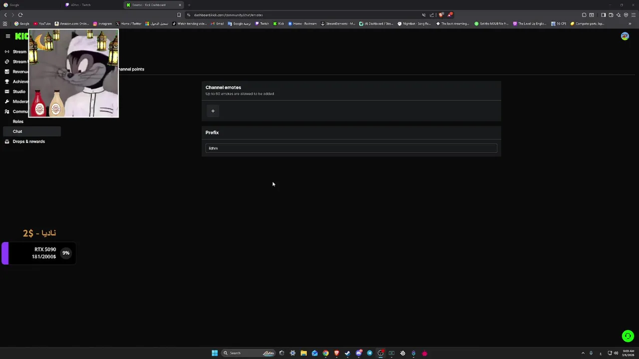639x359 pixels.
Task: Open StreamElements bookmark
Action: click(x=338, y=23)
